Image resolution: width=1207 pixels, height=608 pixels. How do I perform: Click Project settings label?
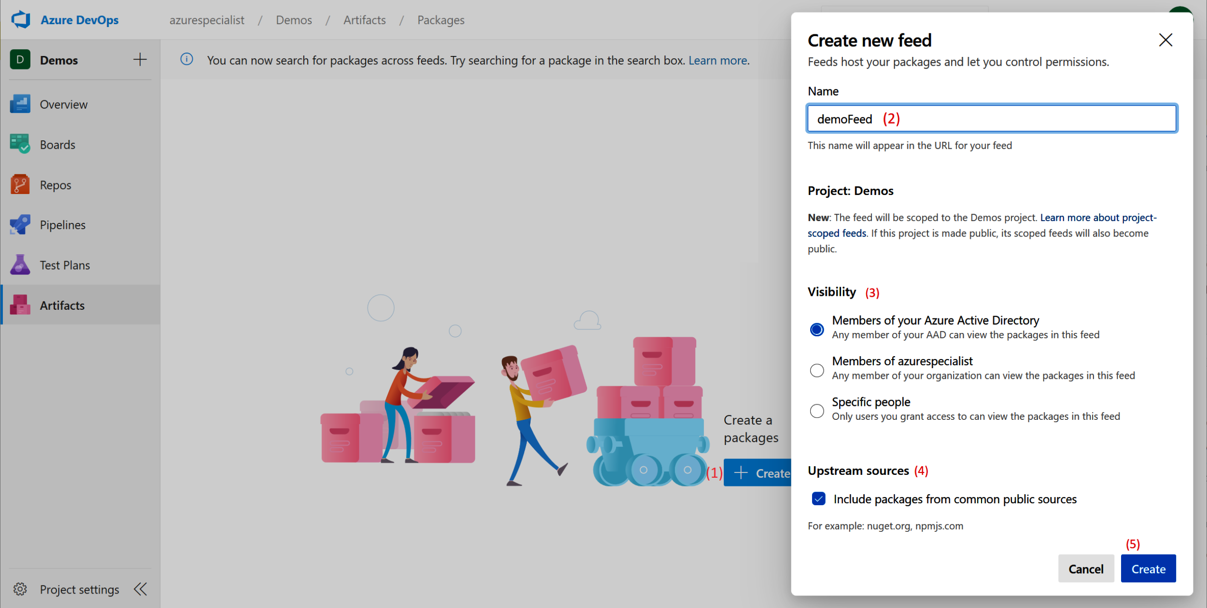(80, 589)
